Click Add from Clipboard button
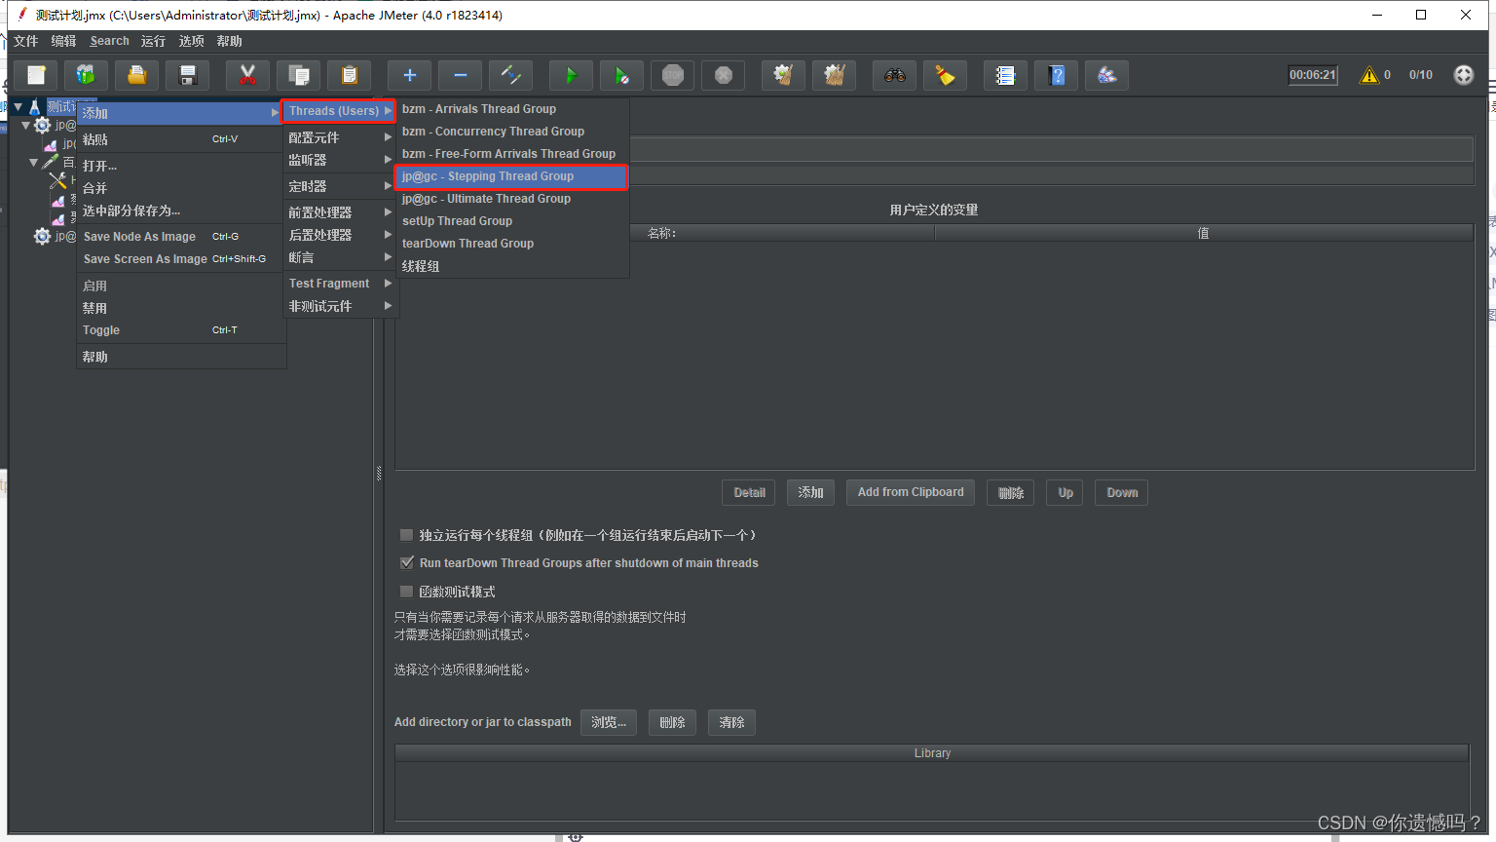 (911, 492)
